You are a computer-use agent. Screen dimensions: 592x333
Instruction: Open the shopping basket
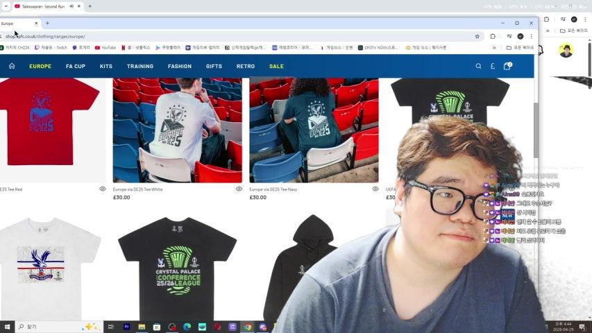point(507,66)
